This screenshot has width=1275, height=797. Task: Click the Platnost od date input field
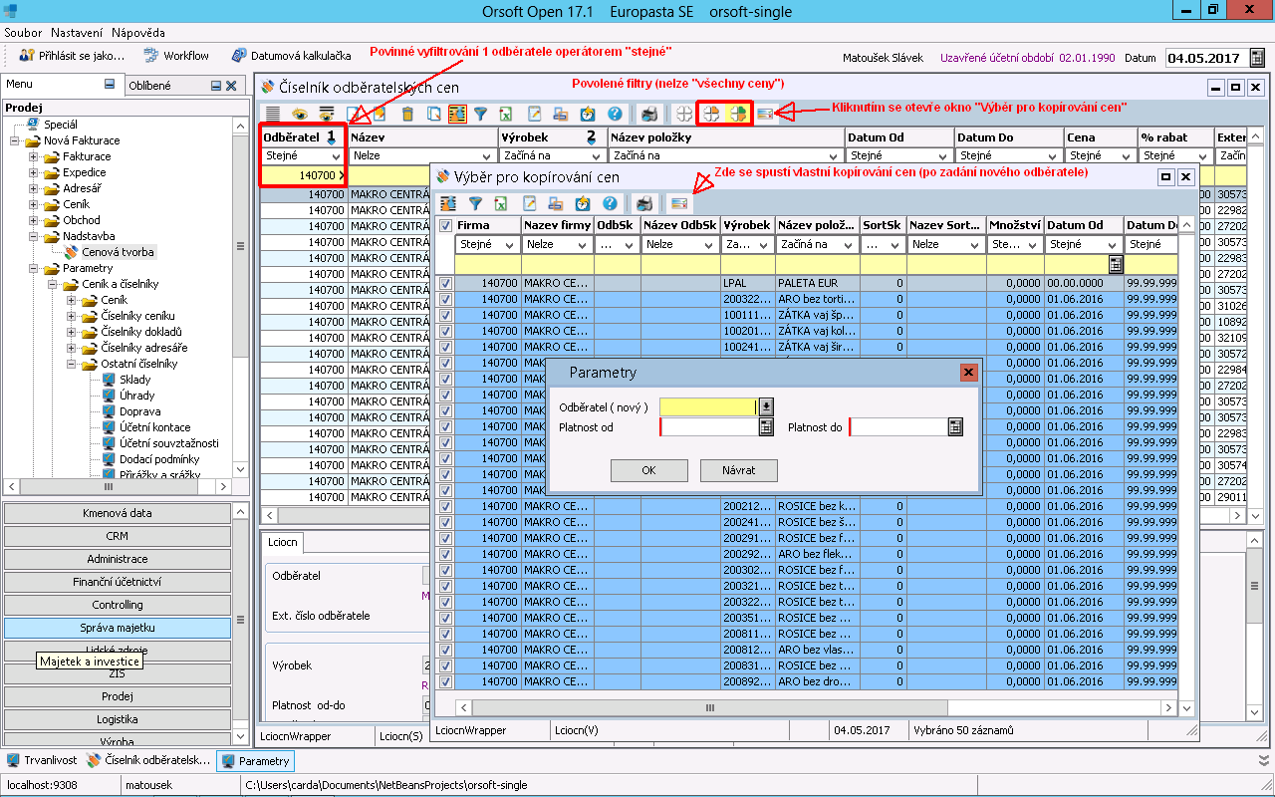tap(708, 426)
